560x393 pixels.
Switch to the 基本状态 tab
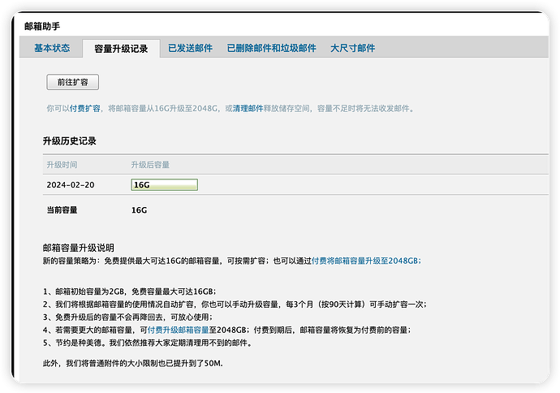point(52,48)
